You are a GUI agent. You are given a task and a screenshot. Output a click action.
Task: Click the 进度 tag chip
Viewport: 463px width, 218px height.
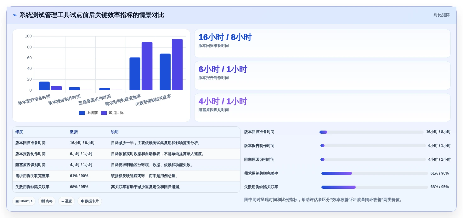point(66,201)
